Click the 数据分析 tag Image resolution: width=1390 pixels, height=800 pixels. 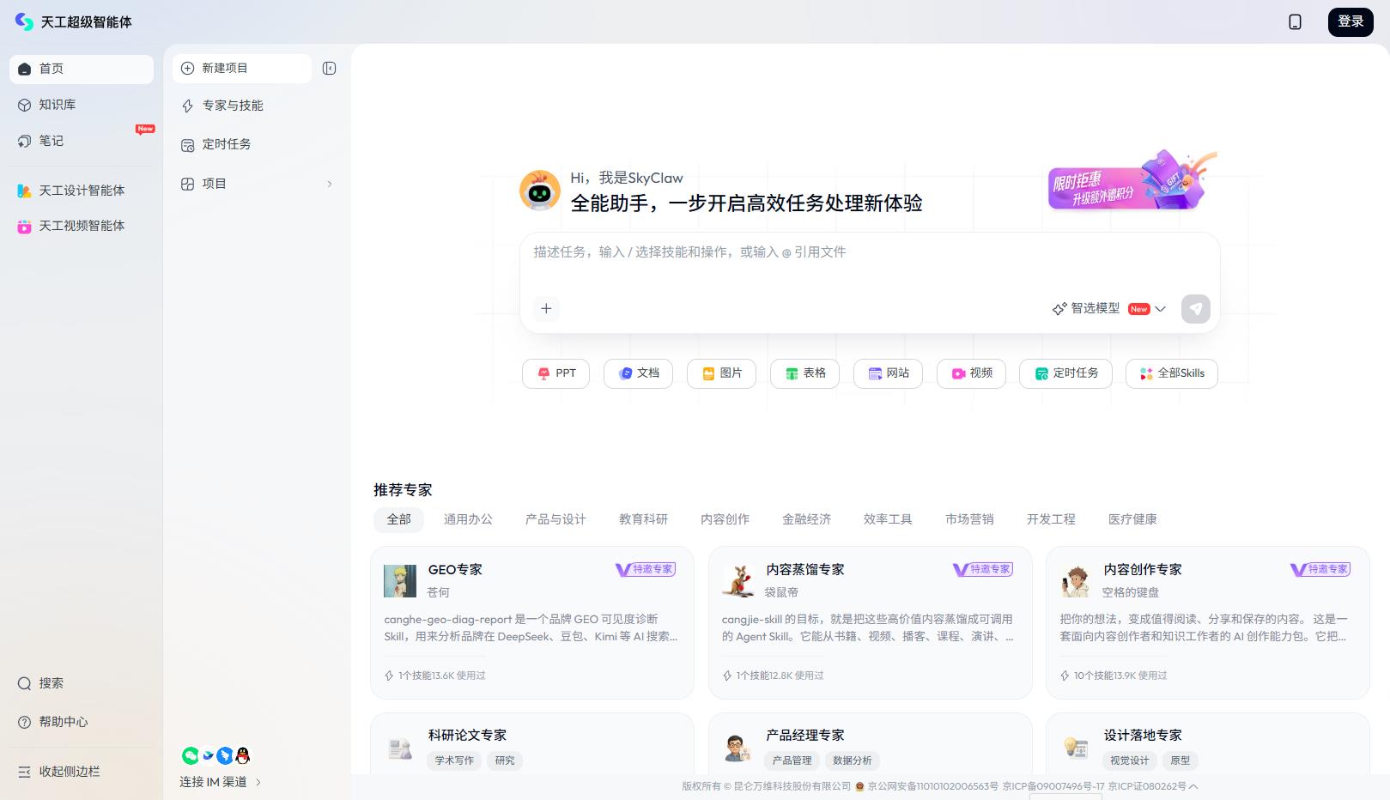pos(853,761)
